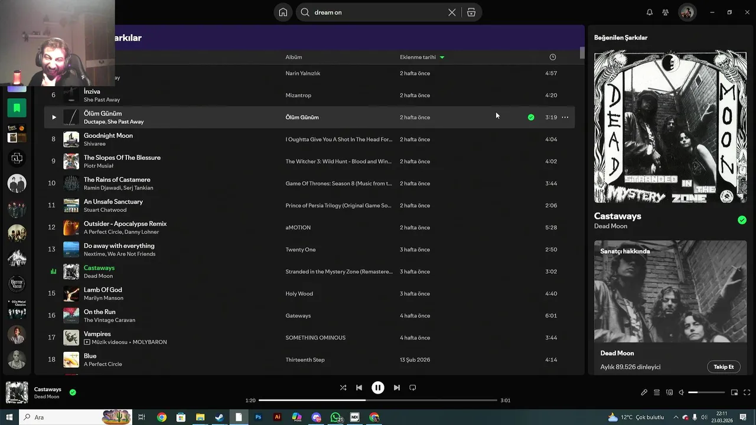The width and height of the screenshot is (756, 425).
Task: Select the 'On the Run' track title
Action: click(100, 312)
